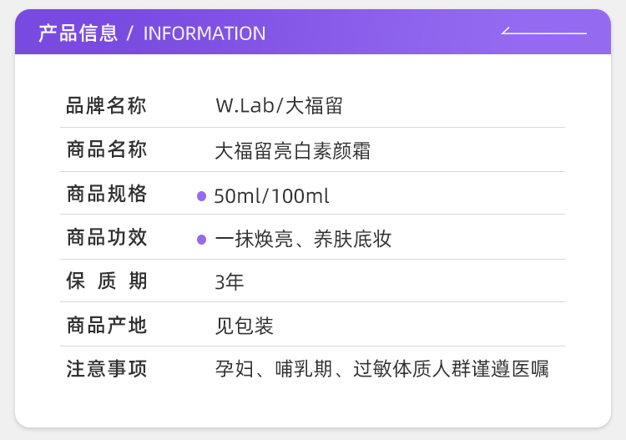Select the 商品功效 label
The width and height of the screenshot is (626, 440).
[107, 238]
